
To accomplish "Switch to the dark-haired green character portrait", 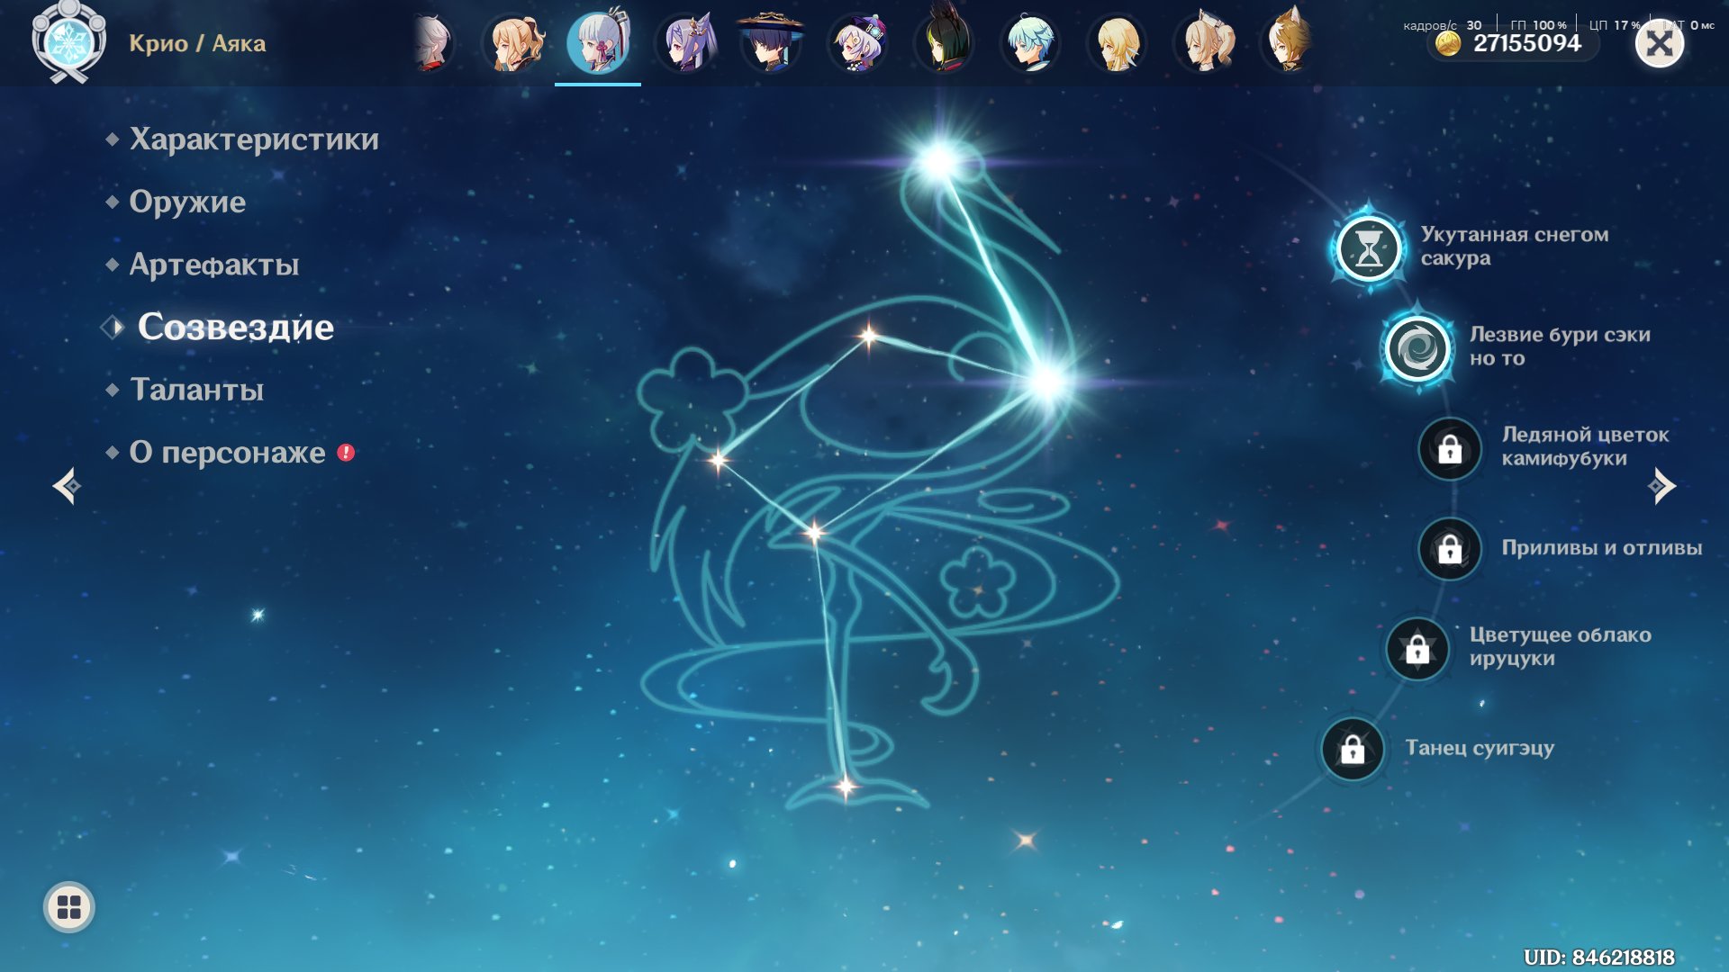I will (x=944, y=42).
